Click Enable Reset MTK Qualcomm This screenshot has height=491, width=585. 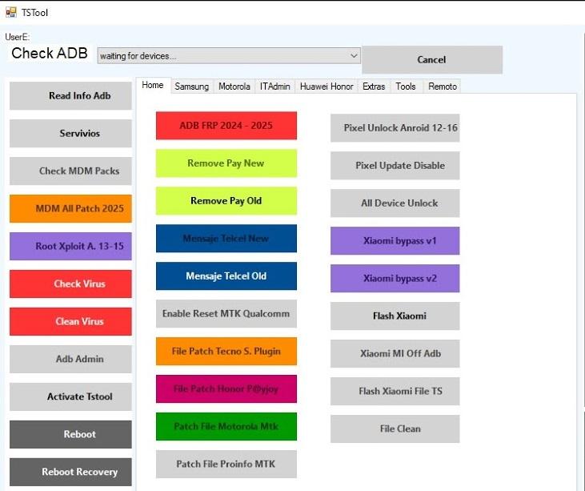tap(226, 314)
